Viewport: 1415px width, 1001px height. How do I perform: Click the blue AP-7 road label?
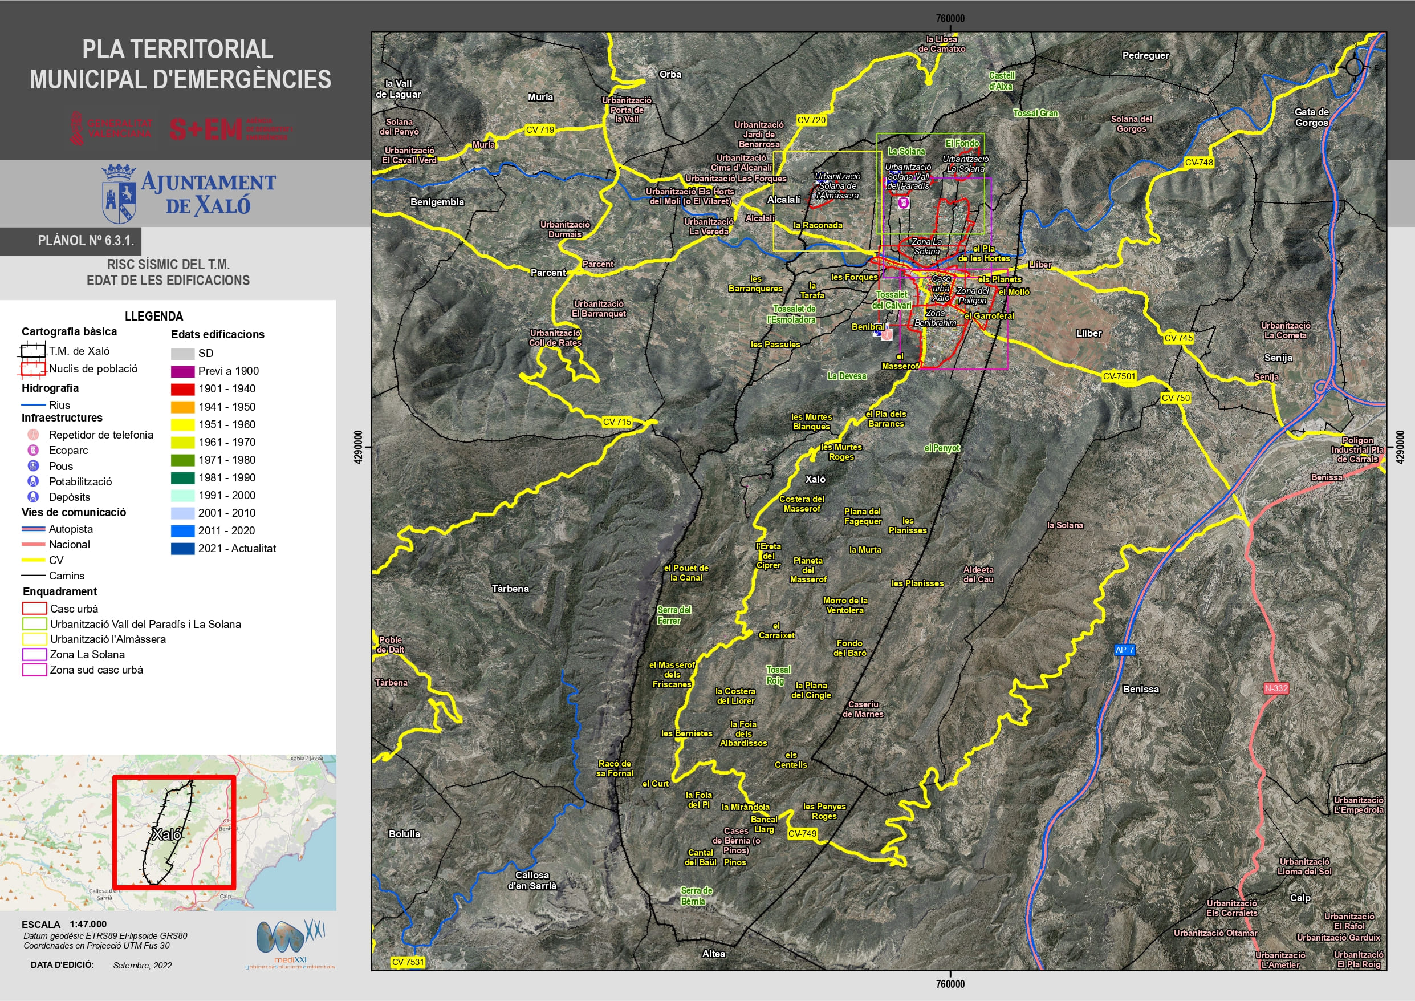click(1124, 650)
